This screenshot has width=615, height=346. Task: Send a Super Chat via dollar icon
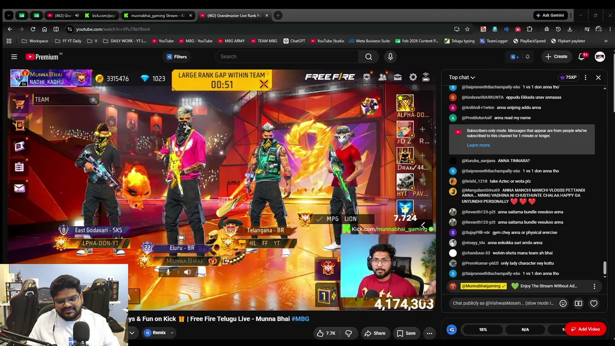pos(578,303)
